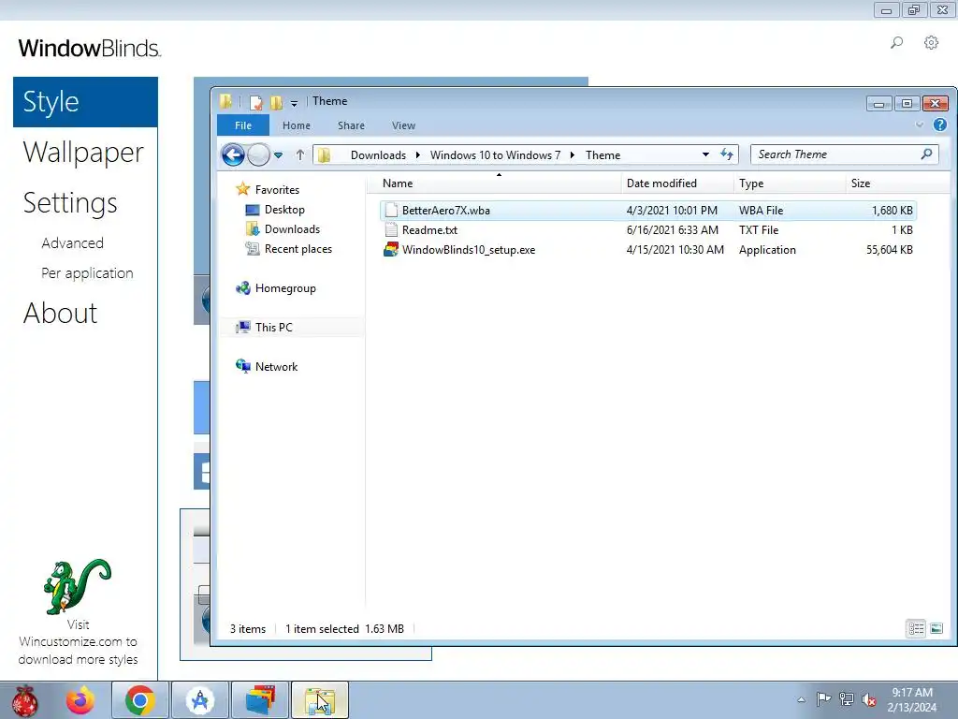Expand the recent locations dropdown arrow

[278, 155]
